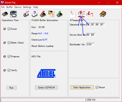Click the second Device Boot Ids field
This screenshot has width=122, height=102.
click(x=93, y=35)
